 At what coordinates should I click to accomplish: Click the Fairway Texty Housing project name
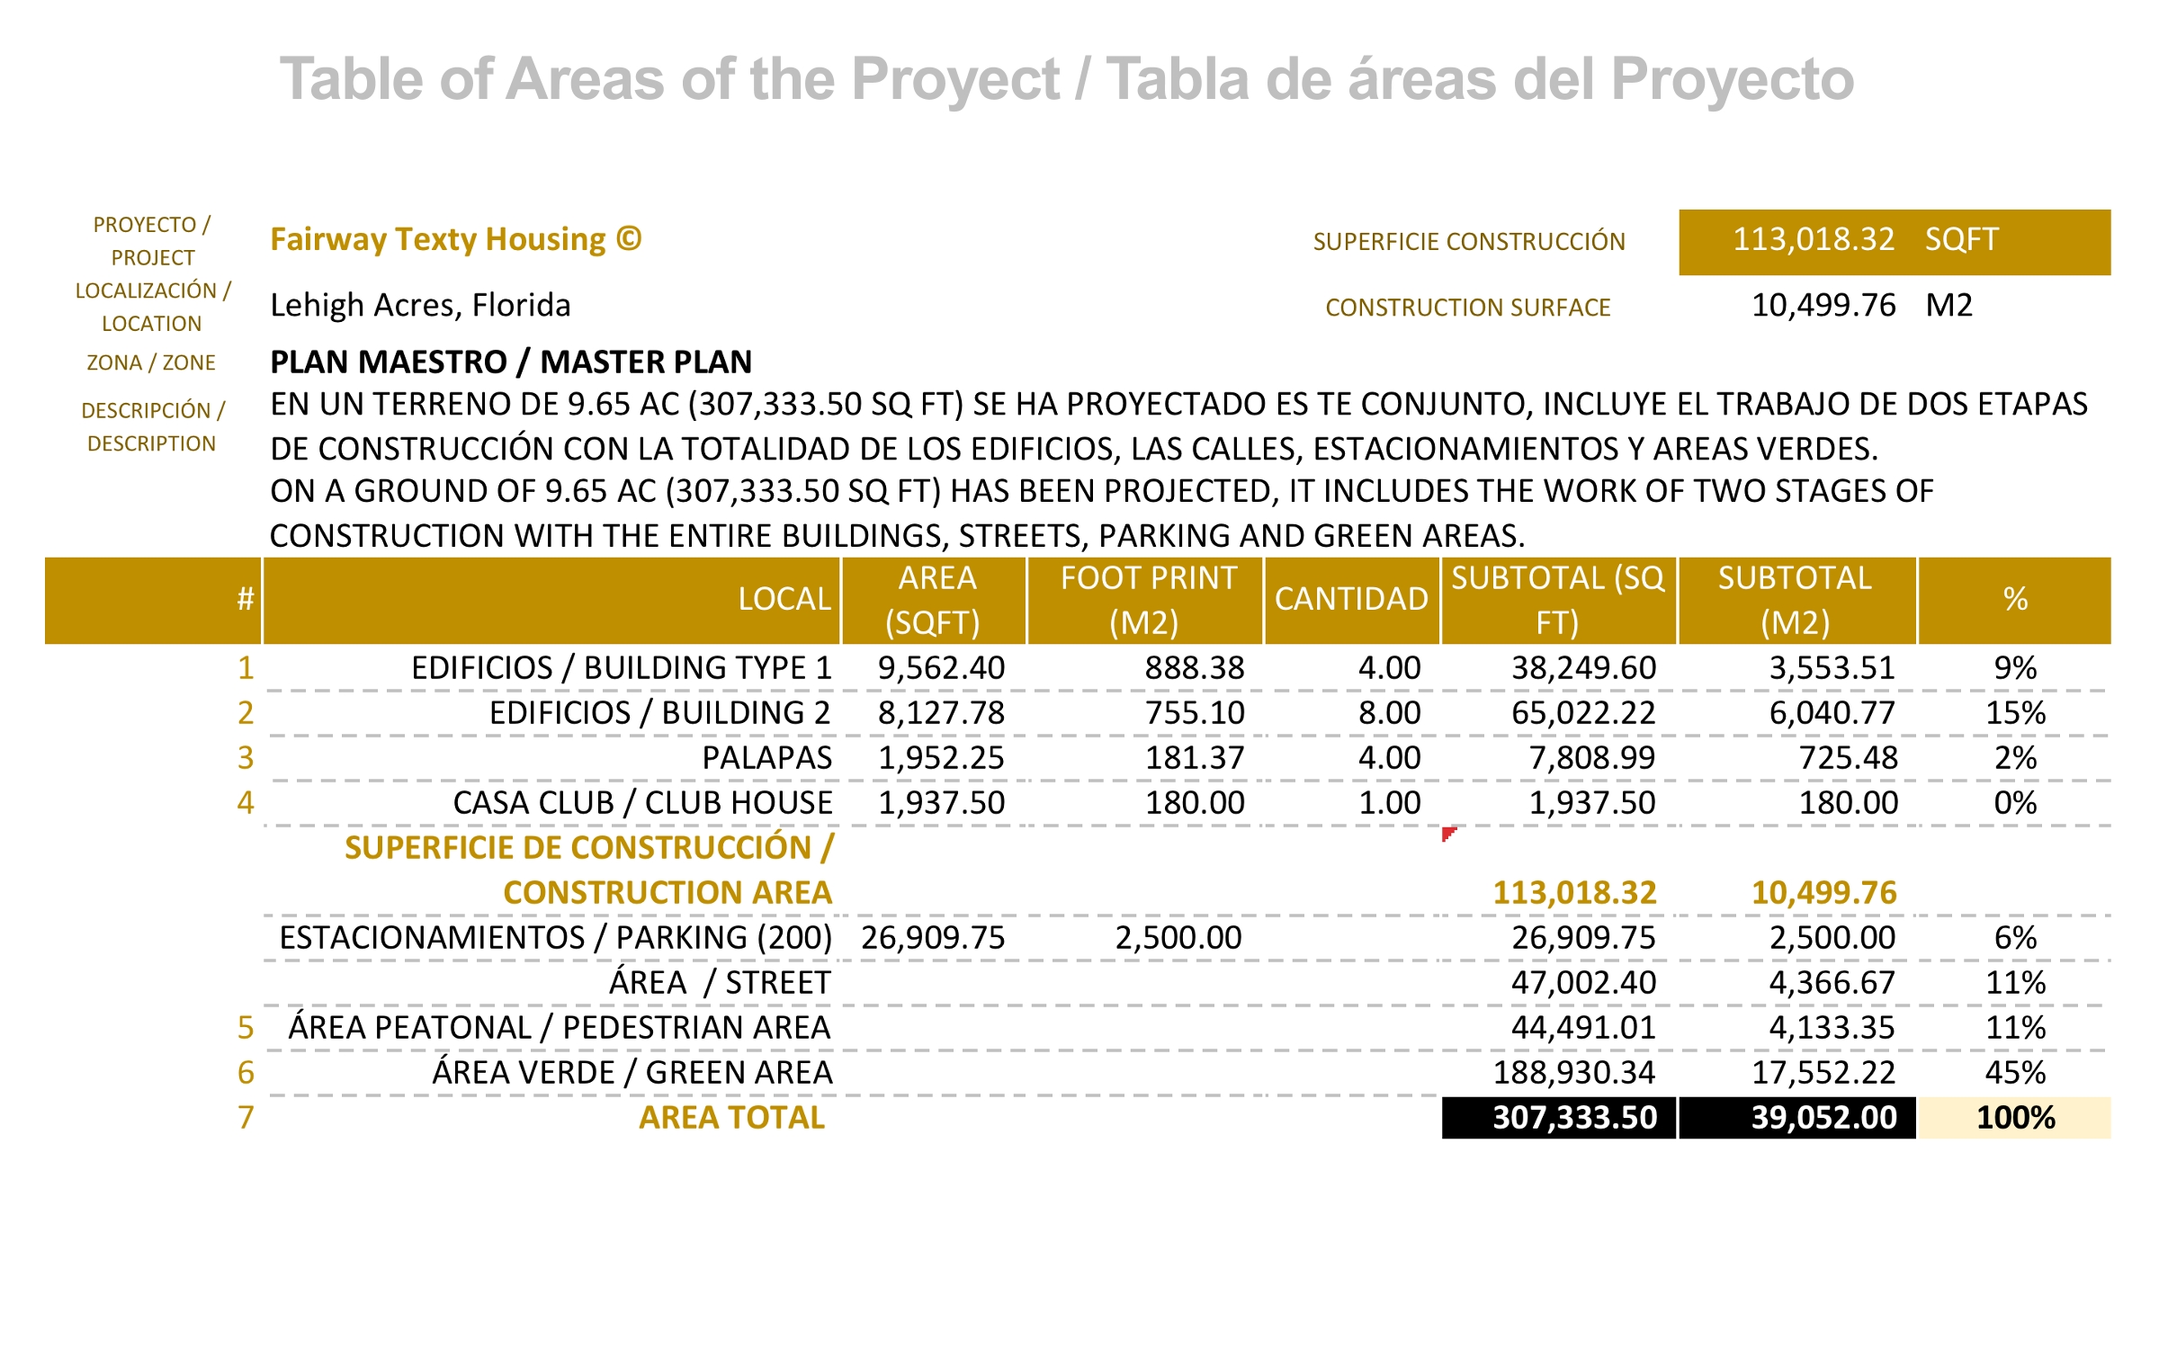[455, 239]
